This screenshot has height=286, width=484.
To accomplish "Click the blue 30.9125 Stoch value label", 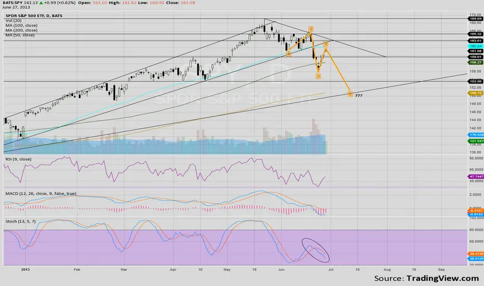I will coord(476,258).
